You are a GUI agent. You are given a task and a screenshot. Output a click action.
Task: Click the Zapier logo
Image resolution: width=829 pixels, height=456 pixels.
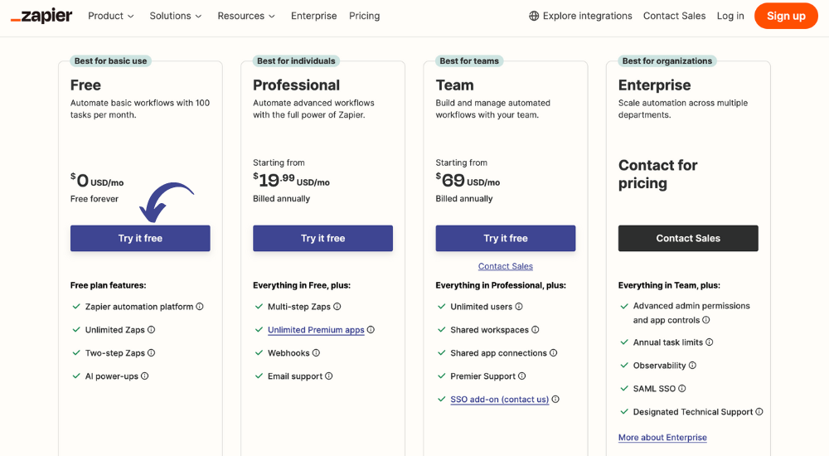coord(41,16)
